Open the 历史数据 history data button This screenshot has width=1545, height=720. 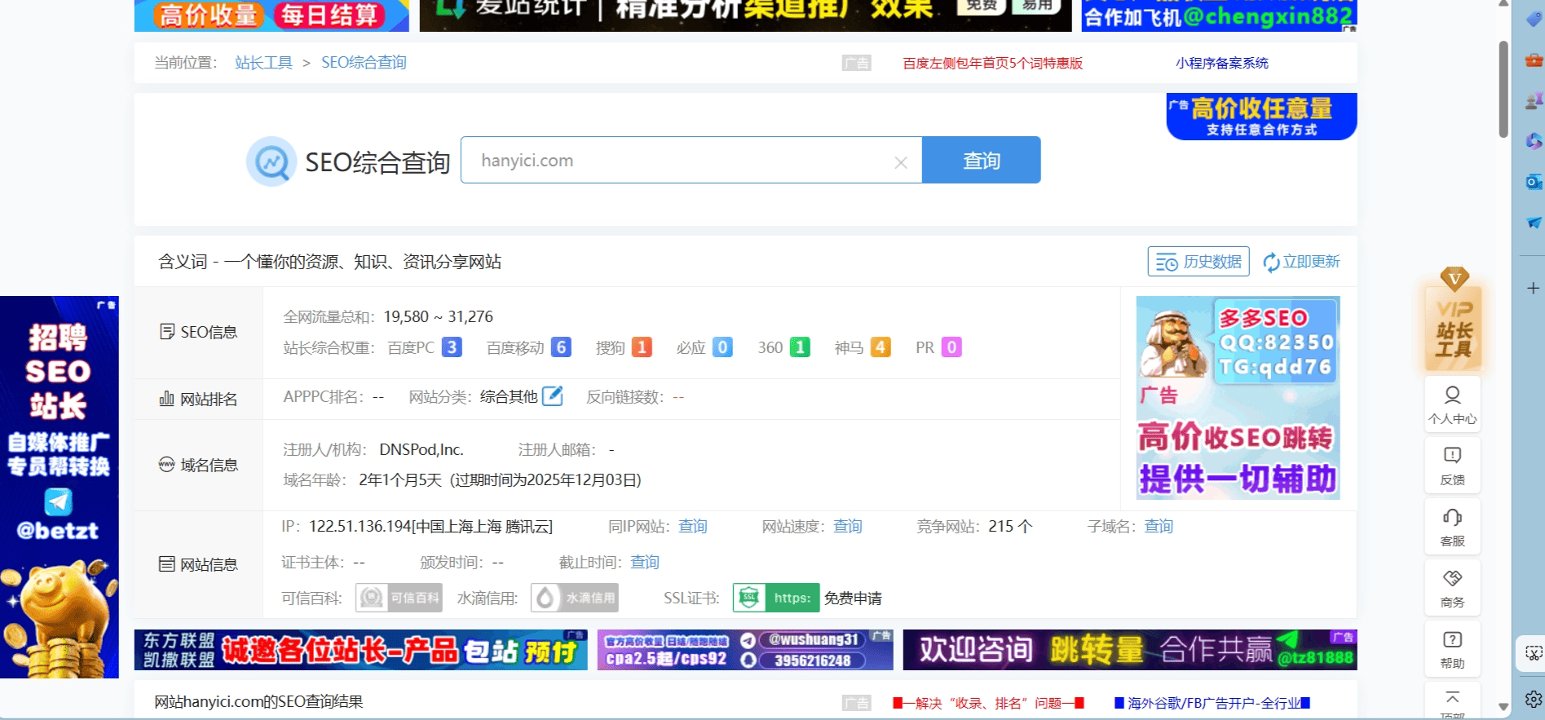click(1198, 262)
